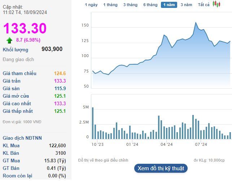Click the volume value 903,900
This screenshot has width=232, height=181.
pos(52,49)
